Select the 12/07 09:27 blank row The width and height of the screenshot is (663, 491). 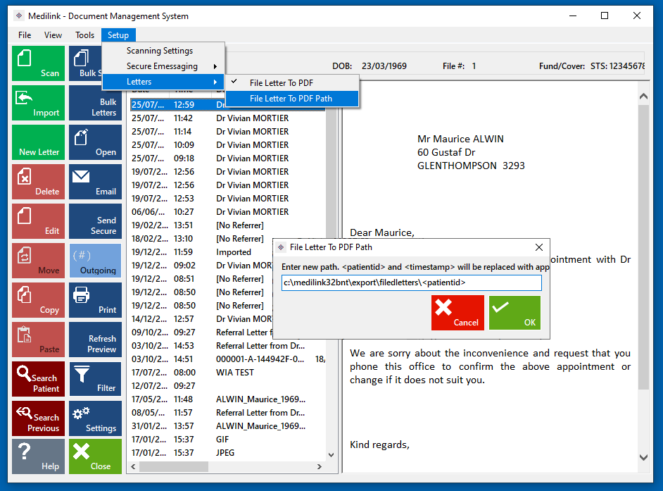click(227, 386)
